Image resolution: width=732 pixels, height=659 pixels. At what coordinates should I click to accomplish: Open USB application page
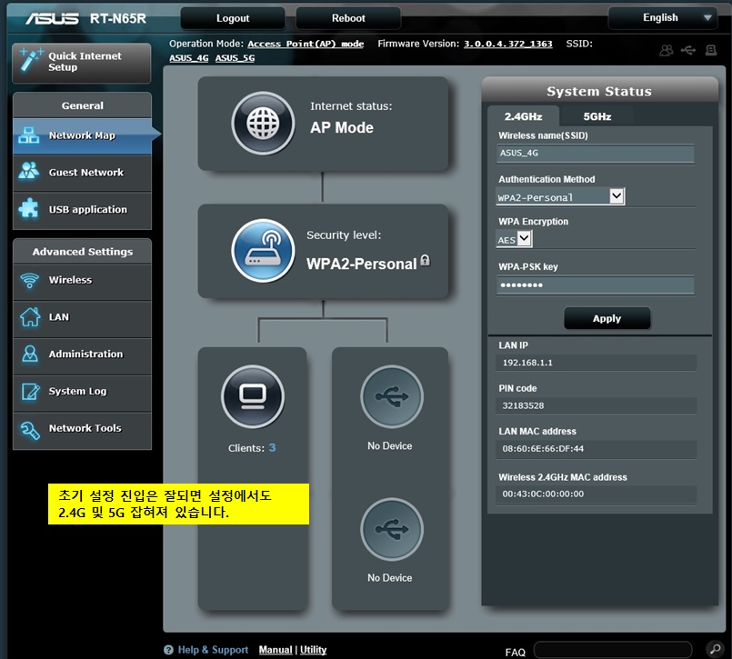pos(82,210)
